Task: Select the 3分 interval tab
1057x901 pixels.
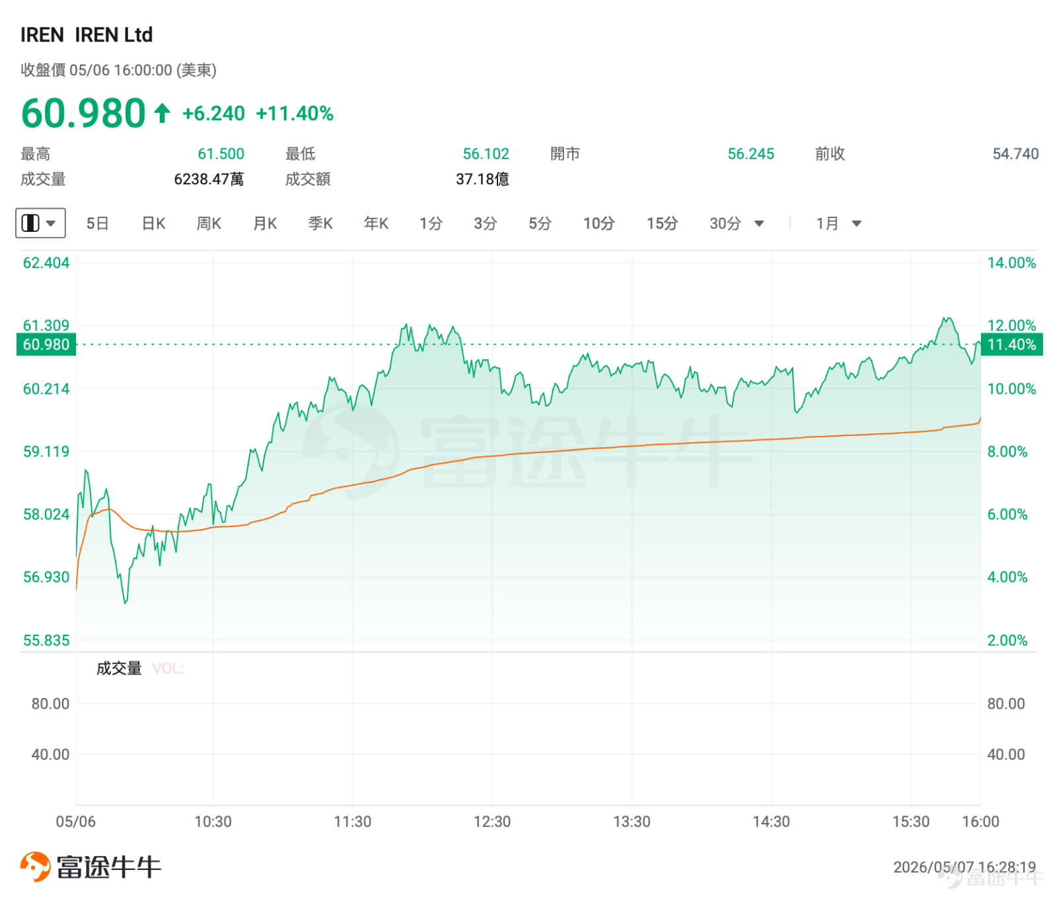Action: pyautogui.click(x=485, y=223)
